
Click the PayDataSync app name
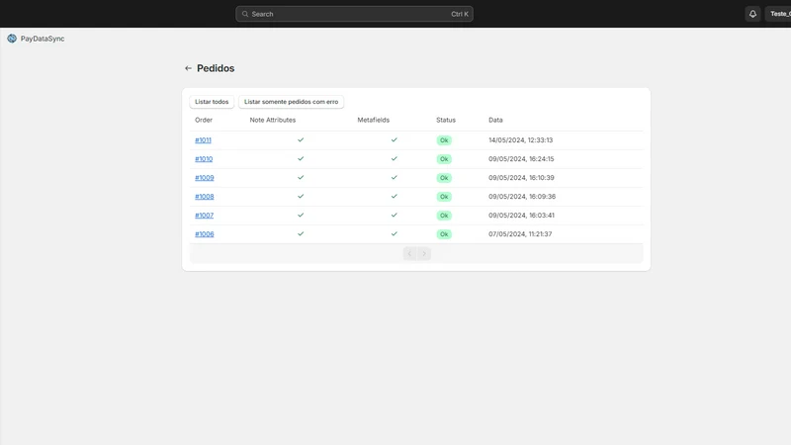tap(43, 39)
